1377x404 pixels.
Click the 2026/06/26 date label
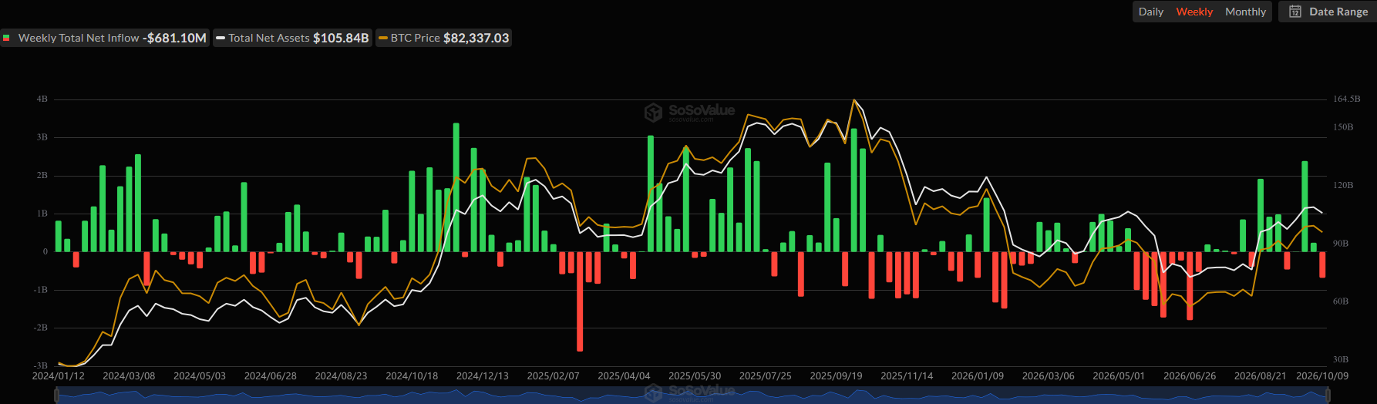[x=1190, y=376]
